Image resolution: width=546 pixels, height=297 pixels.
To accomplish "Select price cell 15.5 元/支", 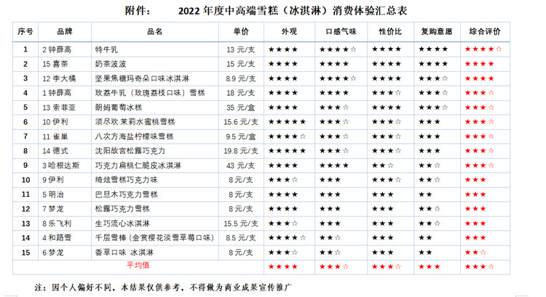I will tap(241, 224).
